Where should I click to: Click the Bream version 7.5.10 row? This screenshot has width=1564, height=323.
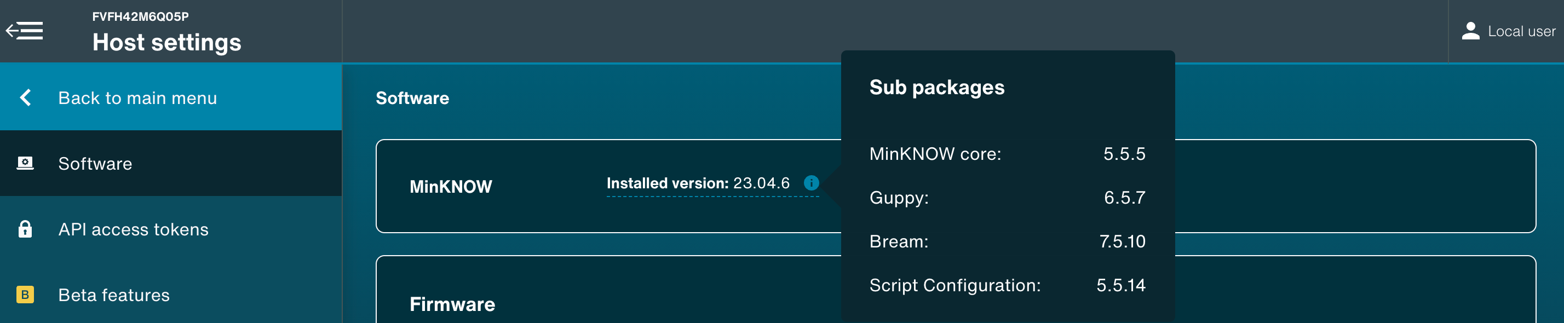pyautogui.click(x=1007, y=241)
